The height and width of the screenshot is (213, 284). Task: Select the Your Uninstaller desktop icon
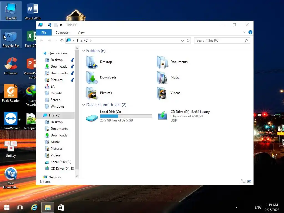[x=11, y=178]
